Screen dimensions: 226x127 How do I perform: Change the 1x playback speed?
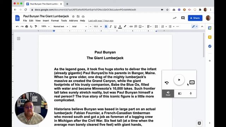pyautogui.click(x=192, y=82)
